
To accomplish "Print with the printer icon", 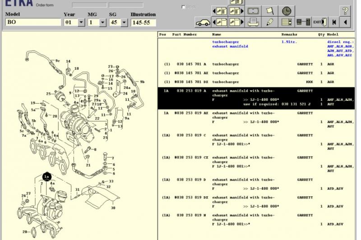I will coord(253,22).
